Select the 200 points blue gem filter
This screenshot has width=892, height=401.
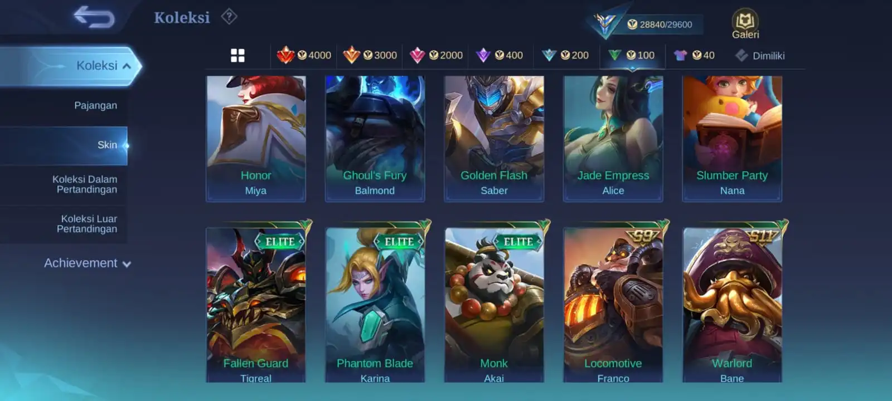tap(565, 55)
